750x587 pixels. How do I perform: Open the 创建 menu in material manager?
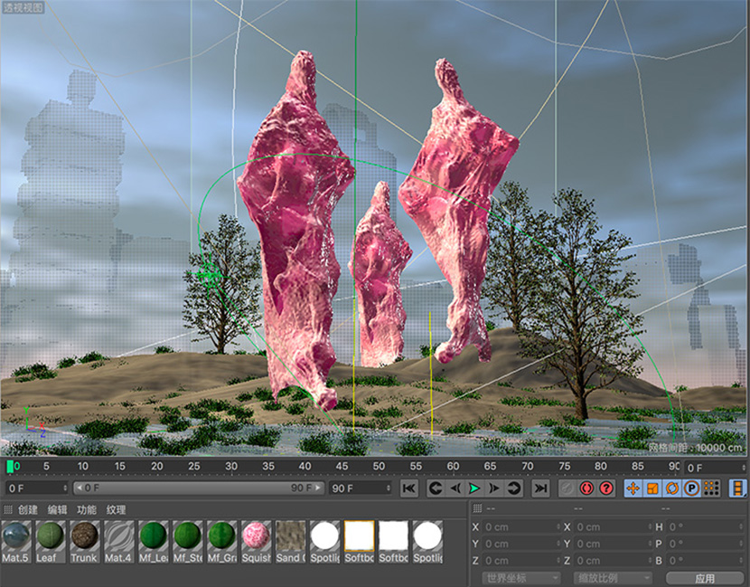pos(28,509)
